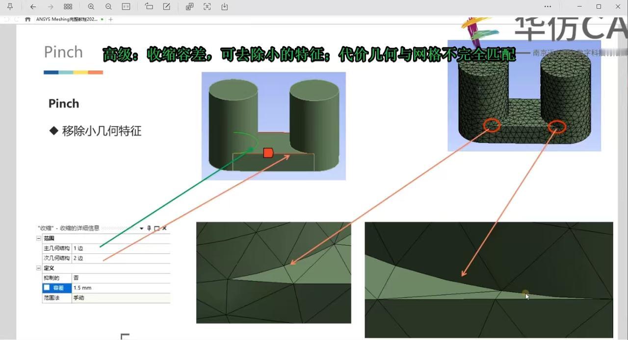Show image at actual 1:1 size
This screenshot has width=628, height=340.
[x=126, y=6]
